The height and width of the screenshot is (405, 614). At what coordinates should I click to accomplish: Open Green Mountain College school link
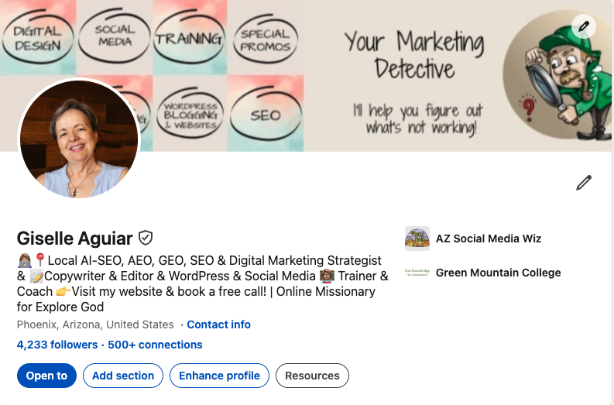[x=498, y=273]
